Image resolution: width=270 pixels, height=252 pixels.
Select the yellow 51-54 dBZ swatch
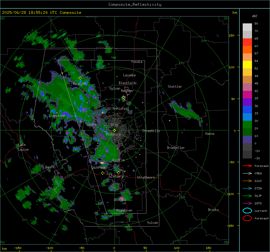pos(247,65)
